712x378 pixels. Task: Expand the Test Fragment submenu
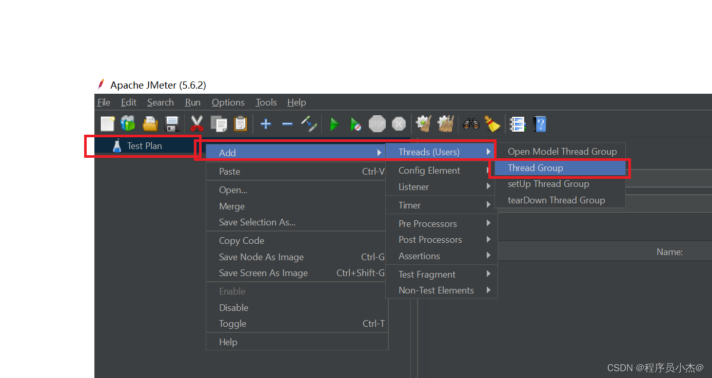(x=441, y=275)
